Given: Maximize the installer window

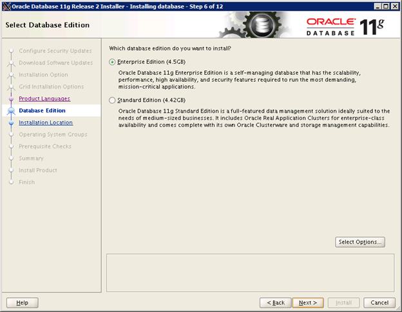Looking at the screenshot, I should tap(386, 6).
